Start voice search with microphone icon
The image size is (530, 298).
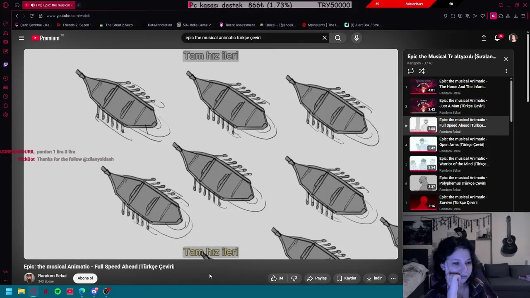pos(357,38)
